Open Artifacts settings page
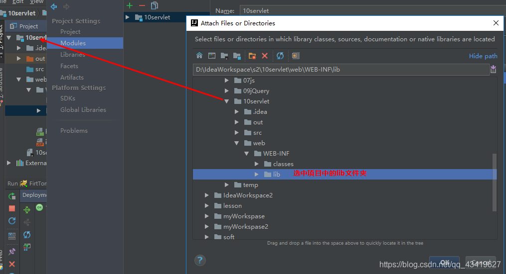The height and width of the screenshot is (274, 506). coord(72,77)
